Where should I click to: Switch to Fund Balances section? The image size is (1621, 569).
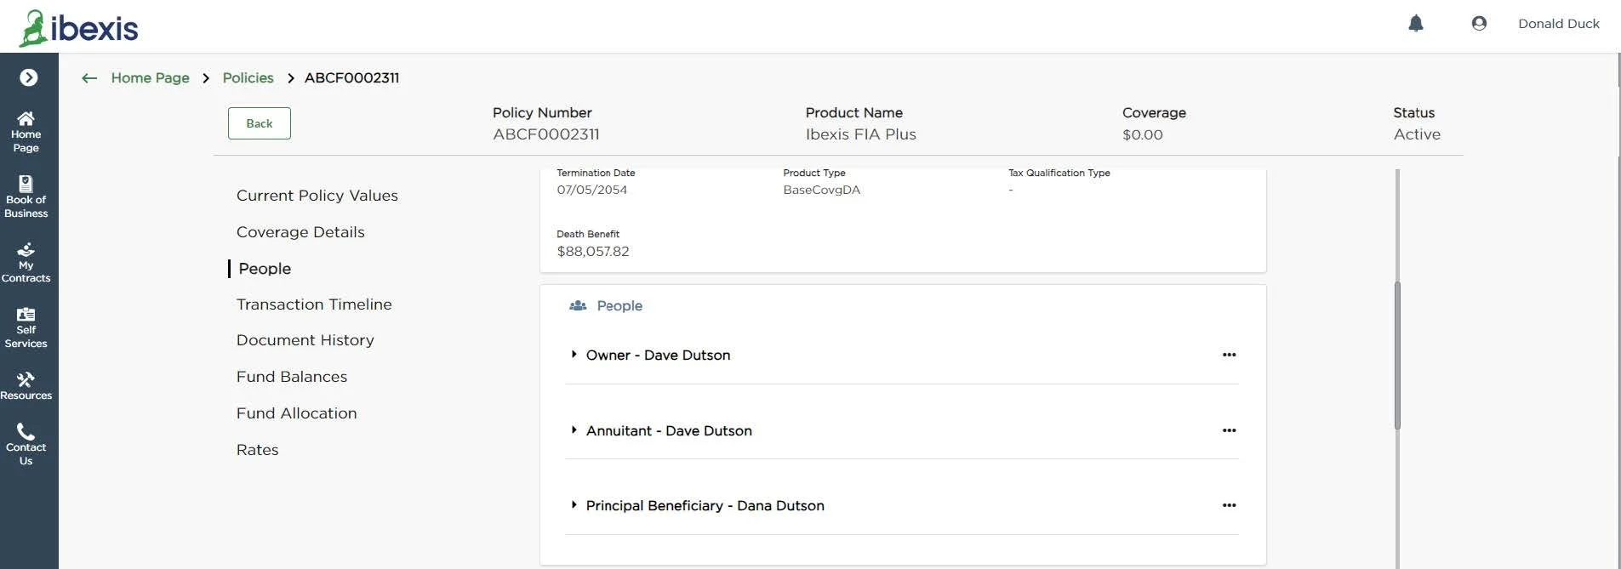tap(292, 377)
